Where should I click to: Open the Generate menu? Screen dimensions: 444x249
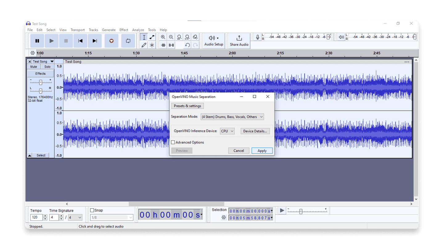coord(109,30)
